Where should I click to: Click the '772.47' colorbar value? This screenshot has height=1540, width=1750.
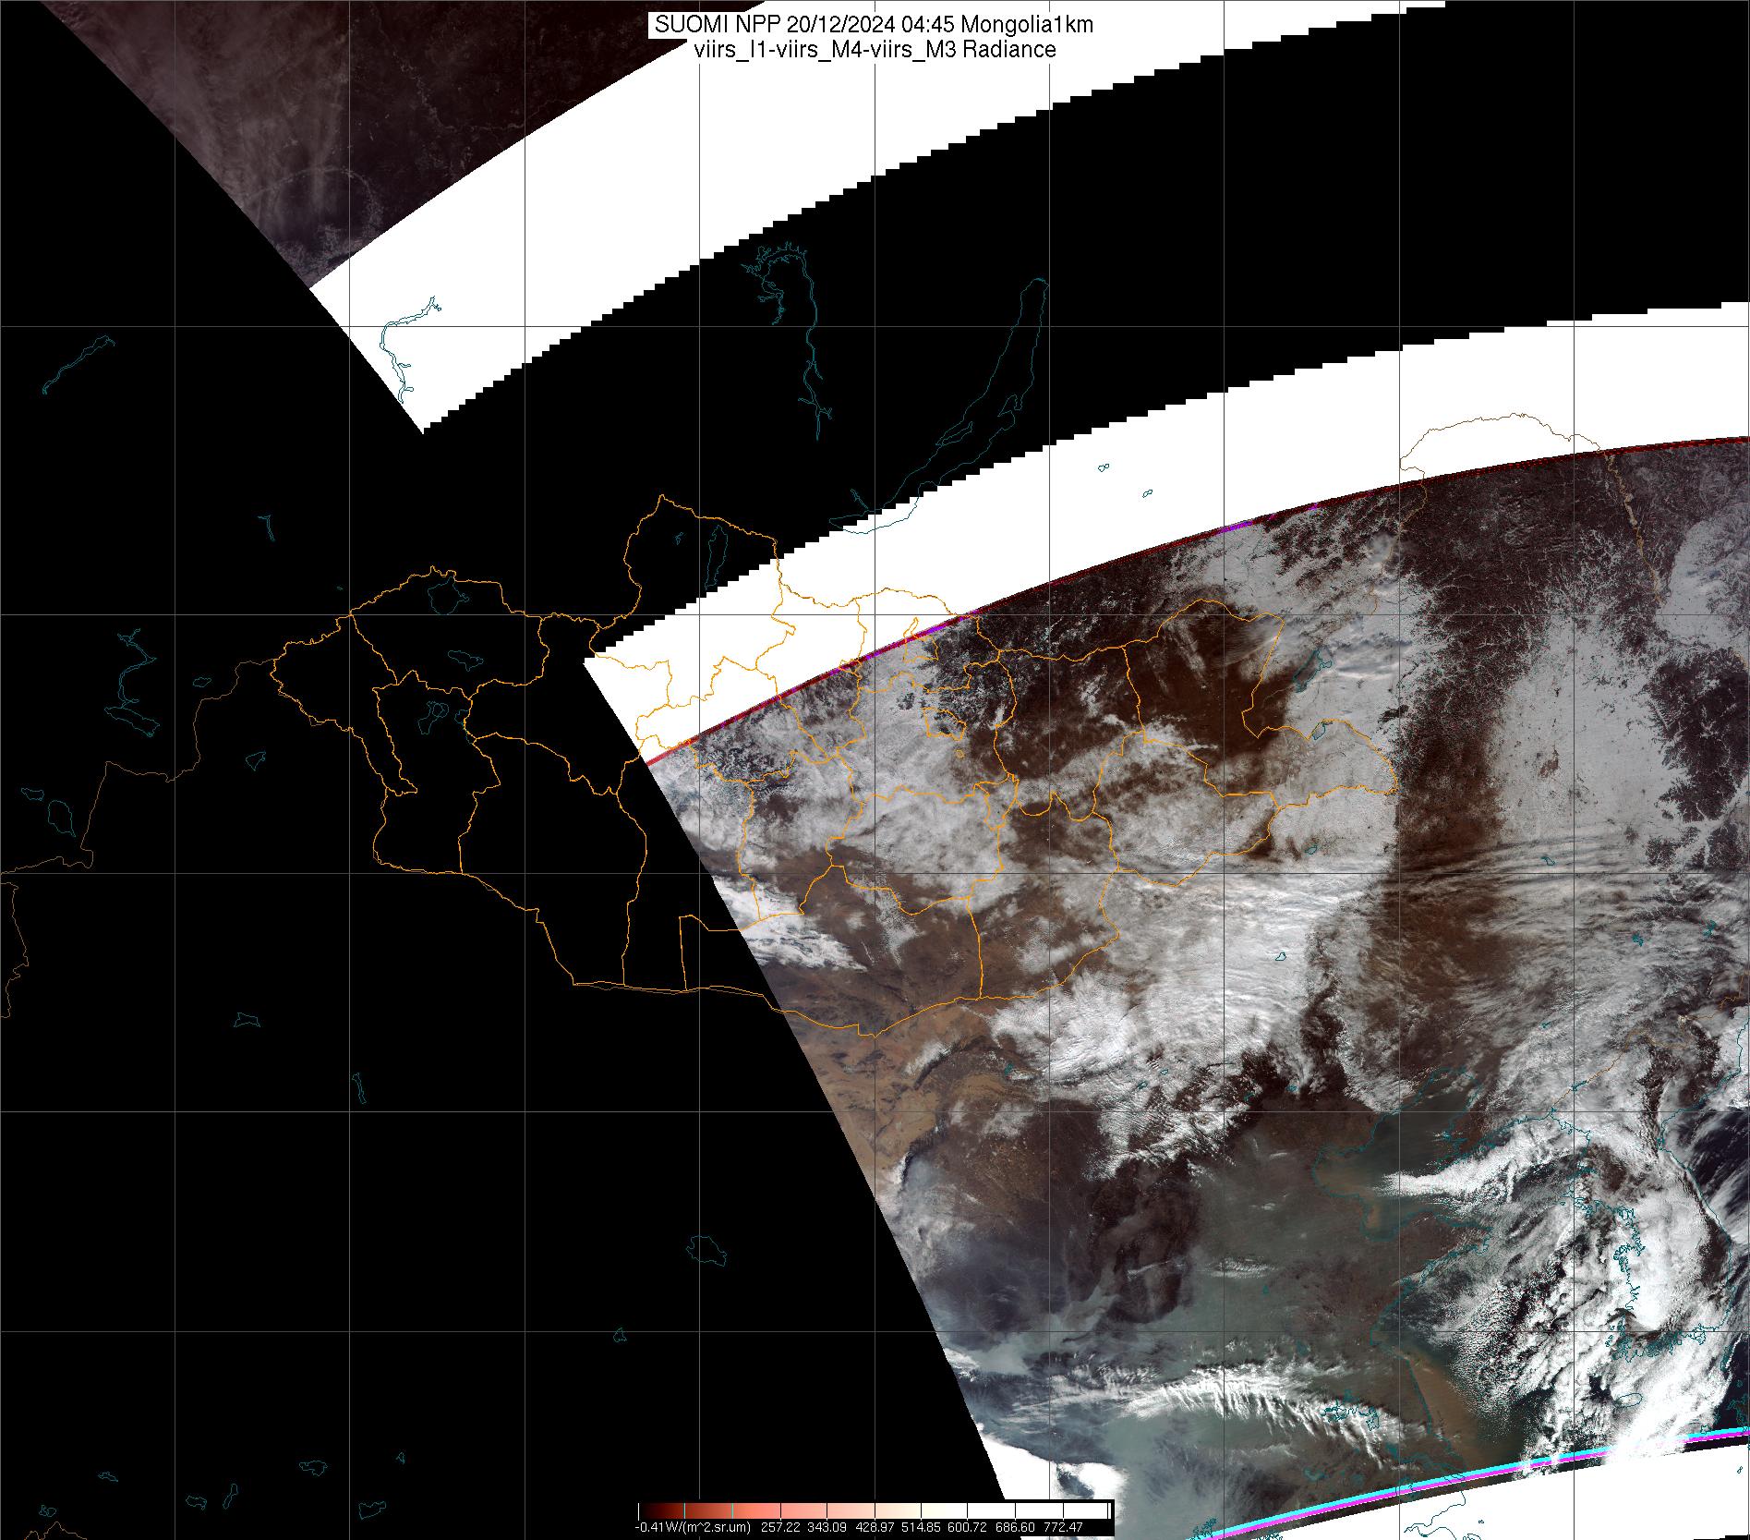(x=1063, y=1528)
